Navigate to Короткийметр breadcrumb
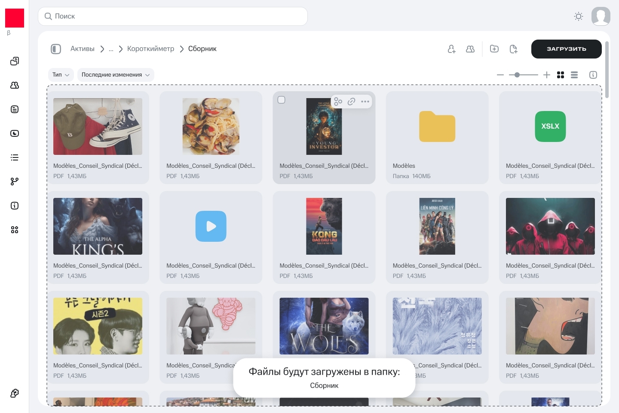 pos(150,49)
